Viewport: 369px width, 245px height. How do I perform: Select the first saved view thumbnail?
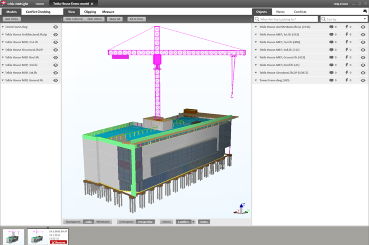pyautogui.click(x=14, y=237)
